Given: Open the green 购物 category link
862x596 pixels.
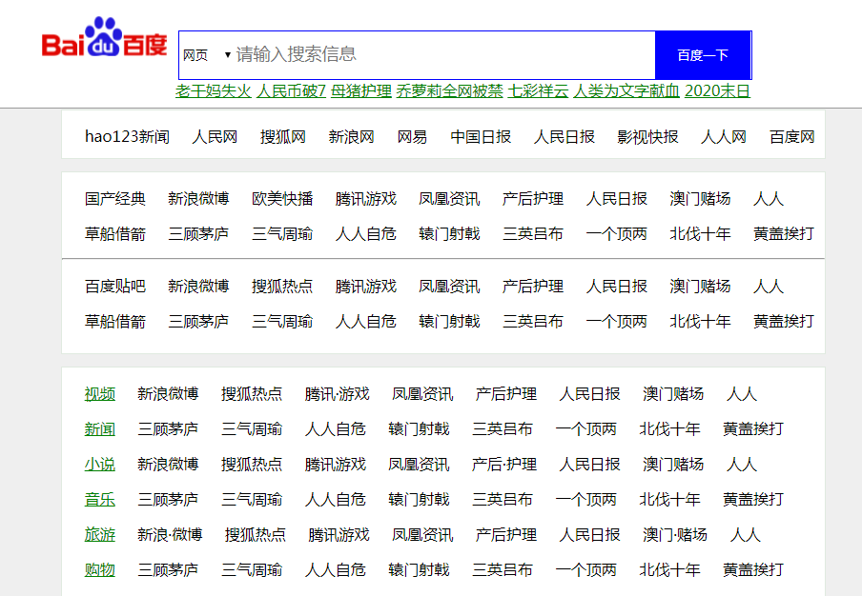Looking at the screenshot, I should [x=99, y=569].
